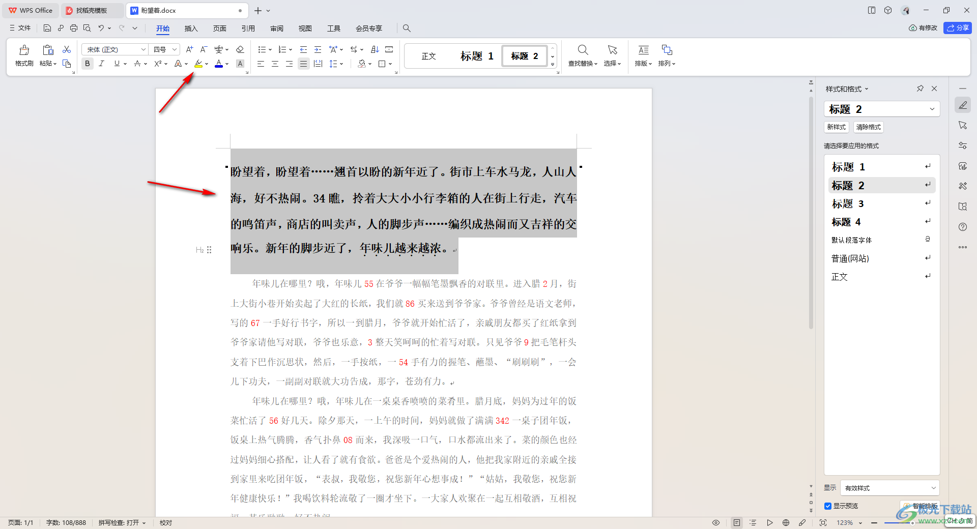This screenshot has width=977, height=529.
Task: Click the Print Preview icon
Action: 87,28
